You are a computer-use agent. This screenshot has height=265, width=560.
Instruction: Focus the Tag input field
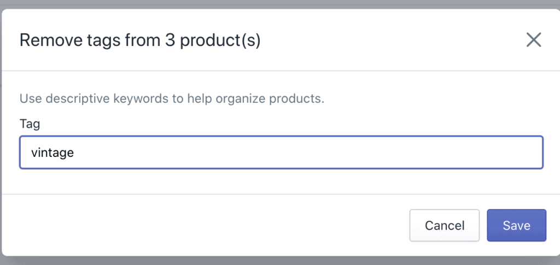(282, 152)
